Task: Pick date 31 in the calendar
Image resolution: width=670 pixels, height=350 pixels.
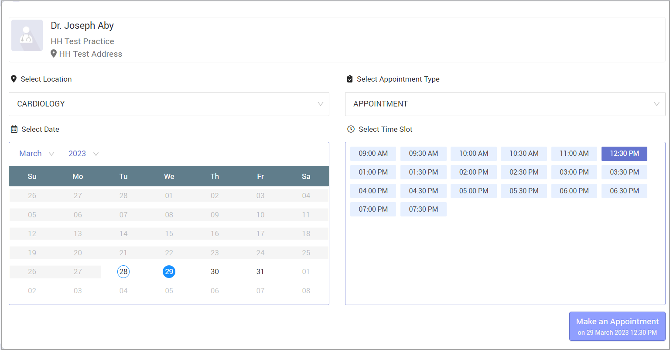Action: [x=260, y=271]
